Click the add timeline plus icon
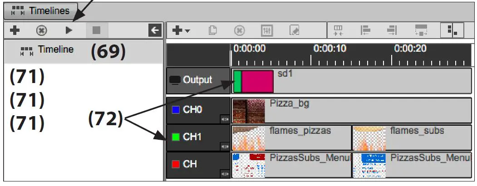 [x=15, y=30]
